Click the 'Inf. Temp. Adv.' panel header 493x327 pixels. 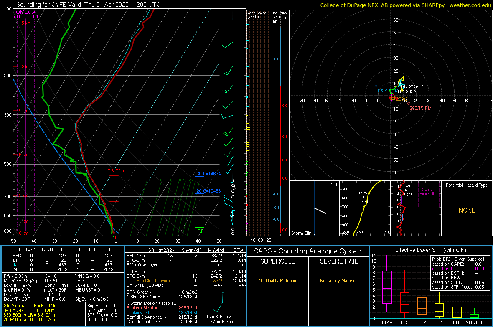coord(280,17)
